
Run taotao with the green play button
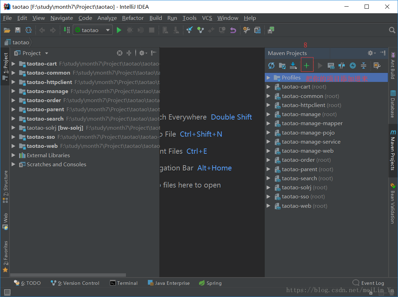119,30
